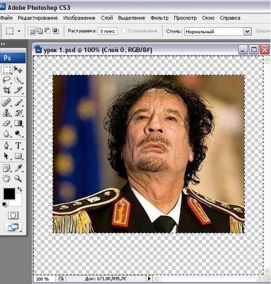Select the Hand tool

7,178
